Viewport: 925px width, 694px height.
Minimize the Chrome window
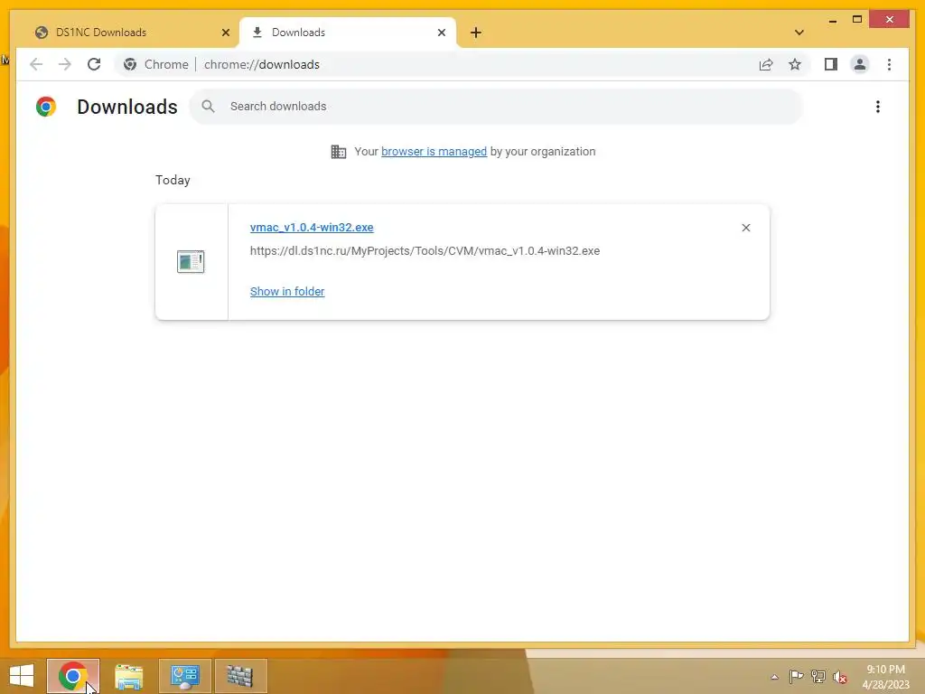[x=832, y=20]
